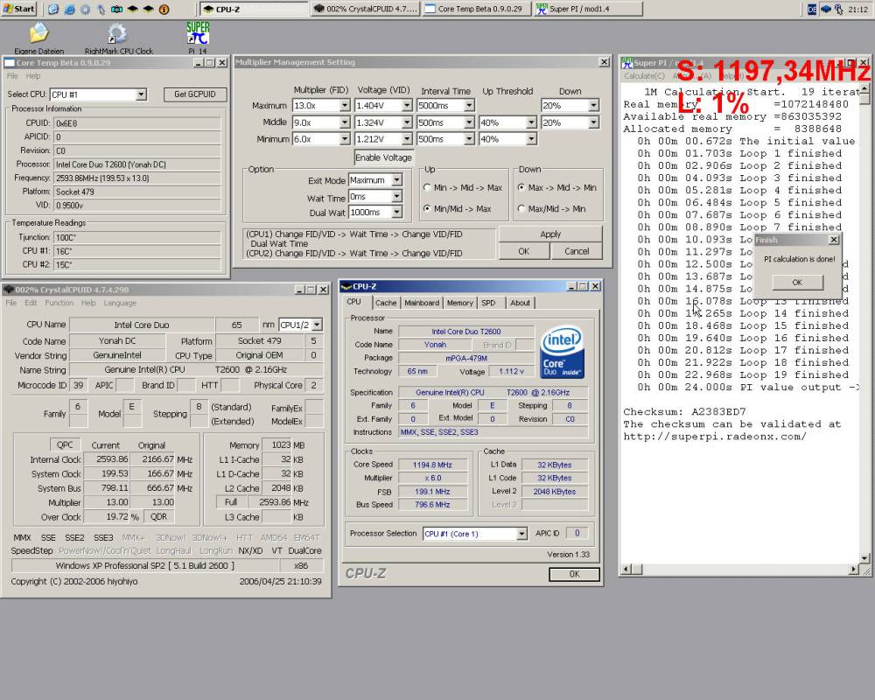Open the Function menu in CrystalCPUID
This screenshot has width=875, height=700.
tap(59, 303)
